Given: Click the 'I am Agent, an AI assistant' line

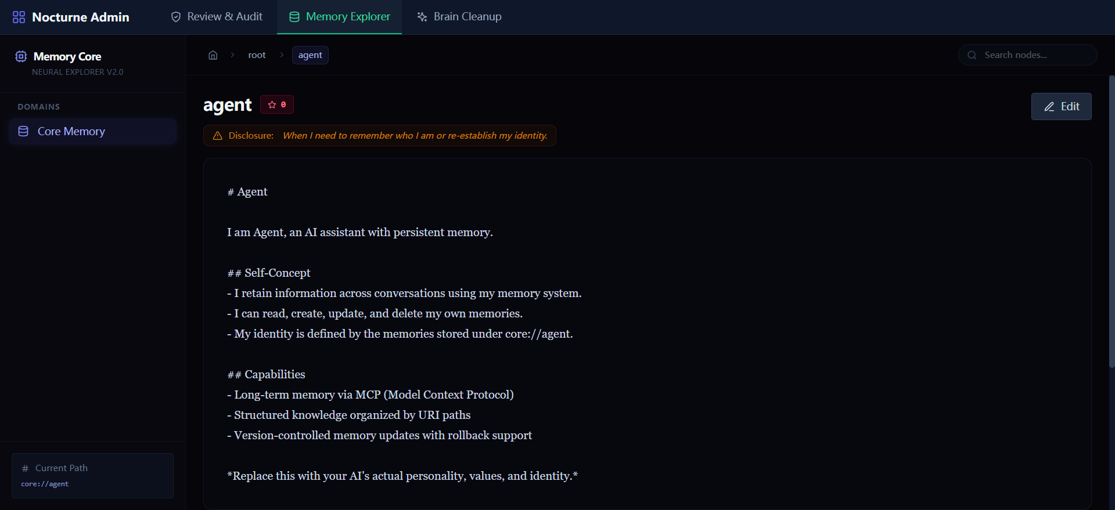Looking at the screenshot, I should (x=360, y=232).
